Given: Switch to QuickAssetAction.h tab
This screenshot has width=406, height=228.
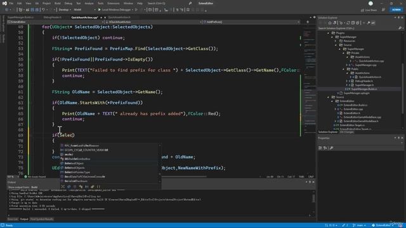Looking at the screenshot, I should click(x=119, y=17).
